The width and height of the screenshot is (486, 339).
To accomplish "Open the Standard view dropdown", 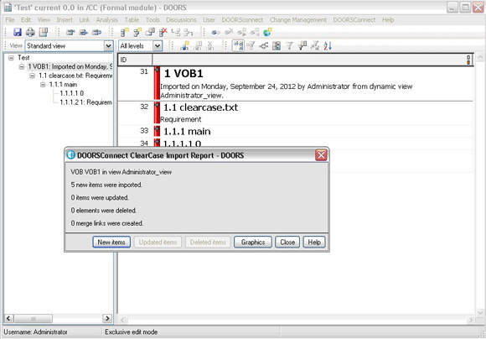I will coord(108,46).
